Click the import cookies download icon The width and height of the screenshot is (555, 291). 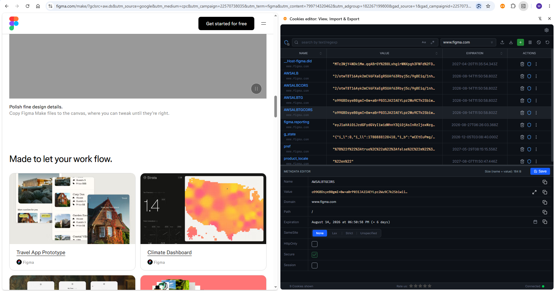(511, 42)
